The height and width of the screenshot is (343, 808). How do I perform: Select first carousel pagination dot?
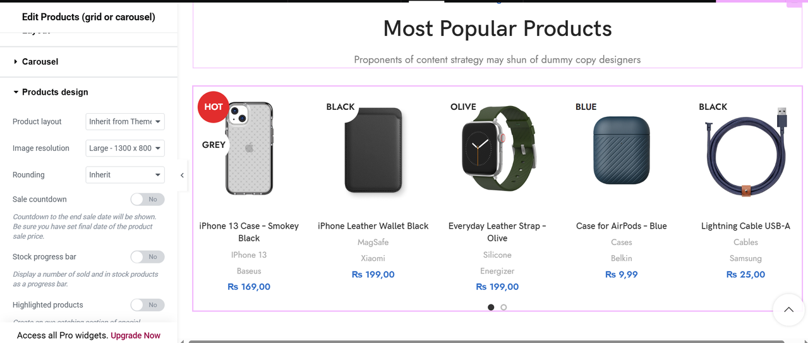491,308
